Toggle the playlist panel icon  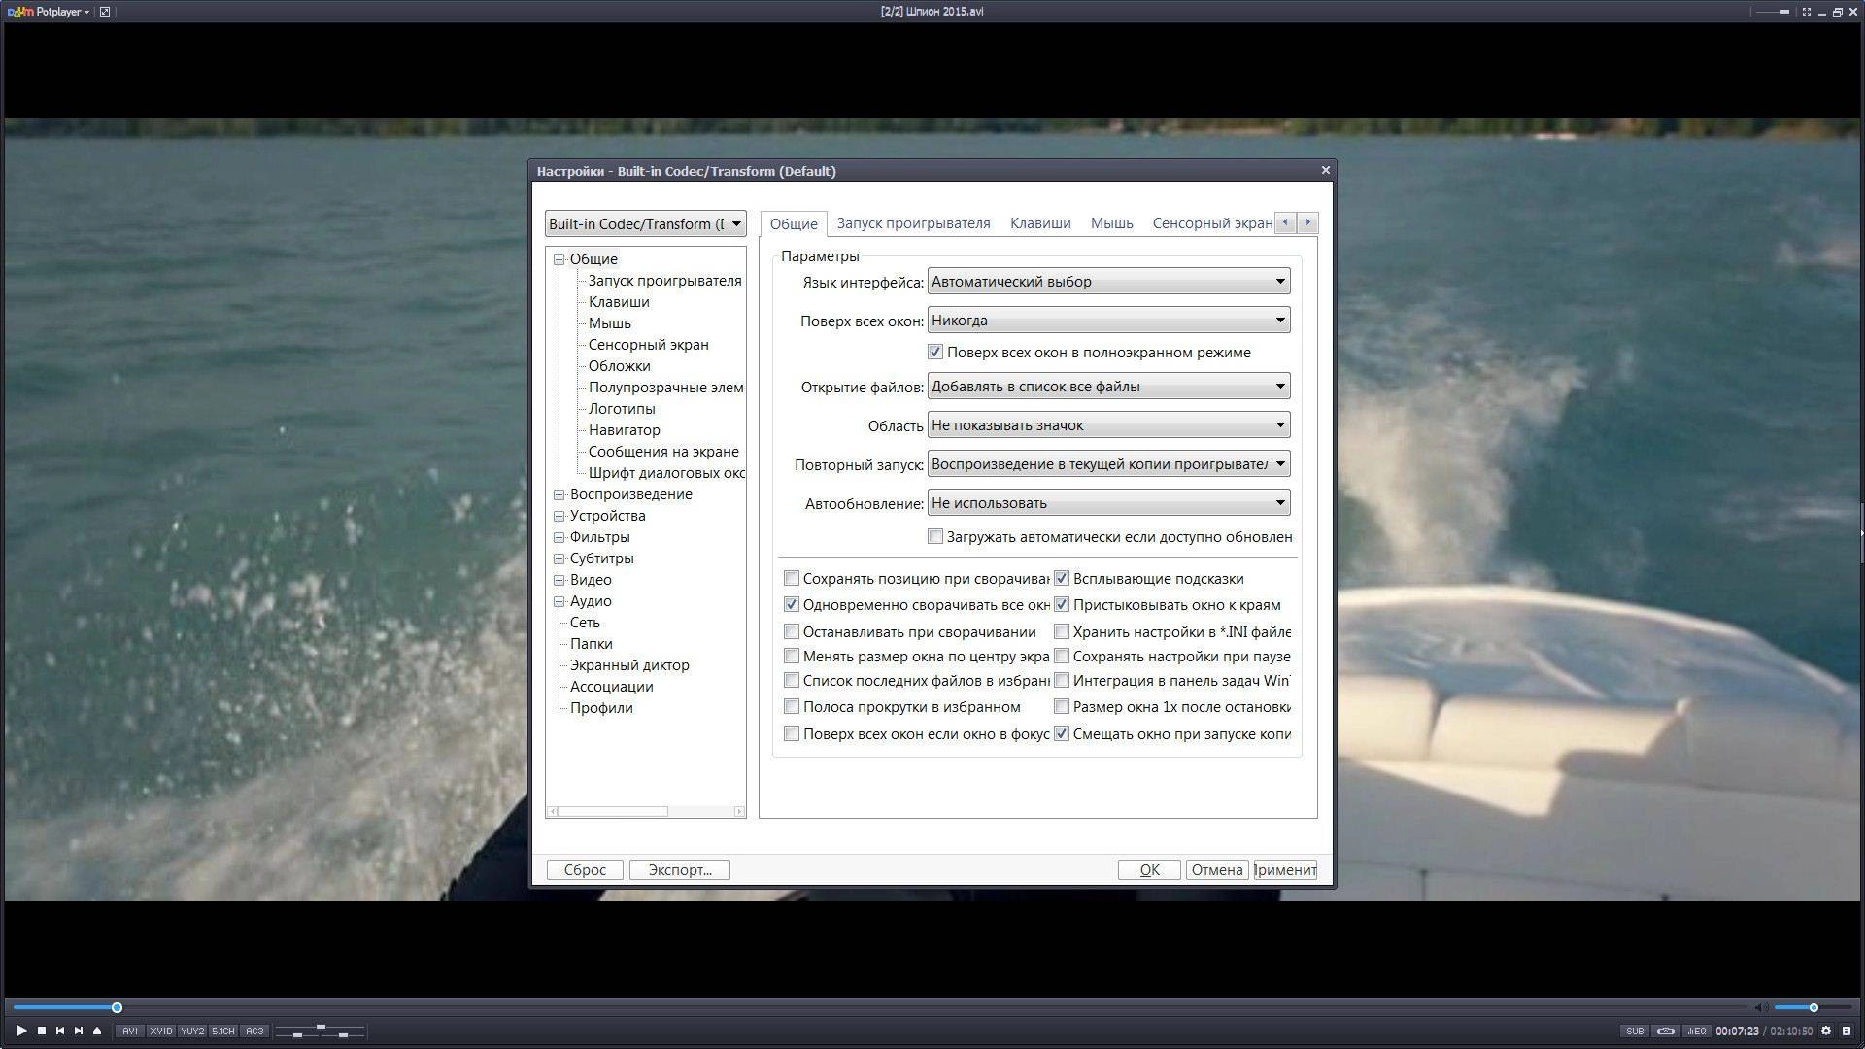(x=1847, y=1032)
